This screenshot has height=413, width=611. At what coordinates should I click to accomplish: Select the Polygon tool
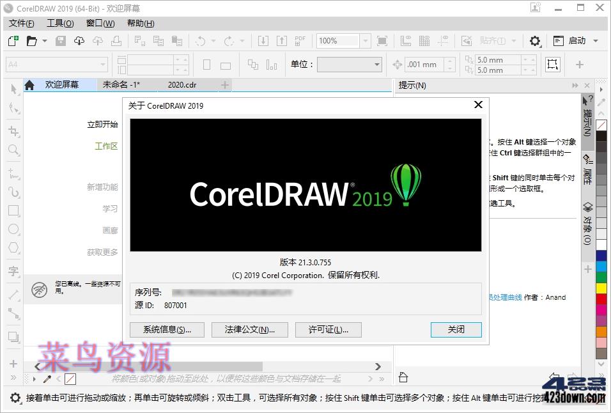click(13, 247)
